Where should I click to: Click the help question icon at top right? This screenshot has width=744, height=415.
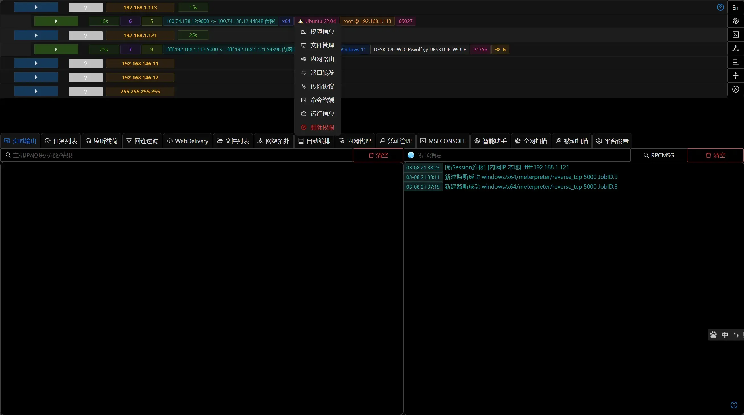click(x=720, y=7)
